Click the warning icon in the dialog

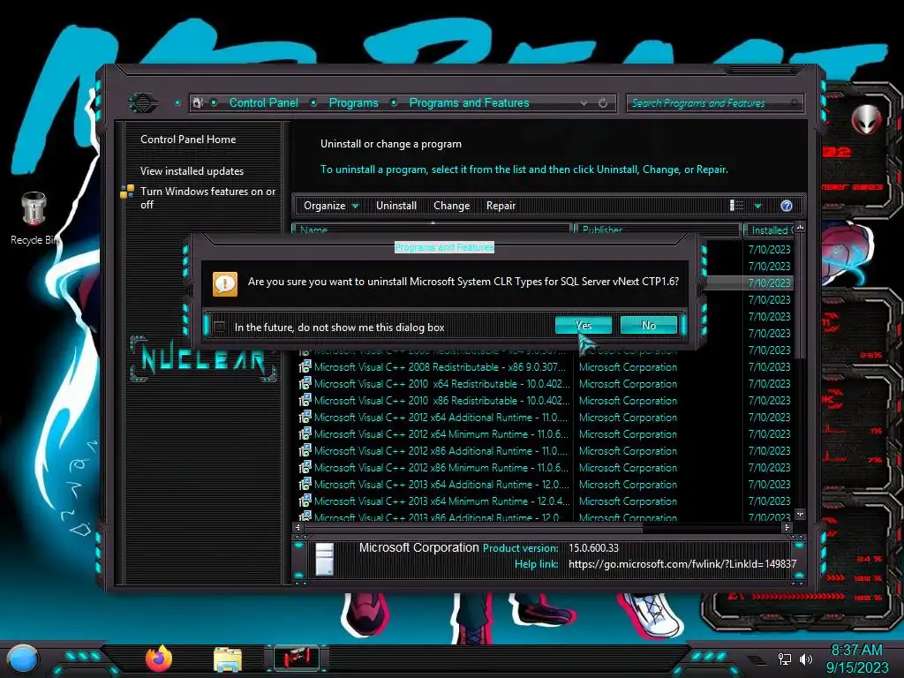point(225,283)
